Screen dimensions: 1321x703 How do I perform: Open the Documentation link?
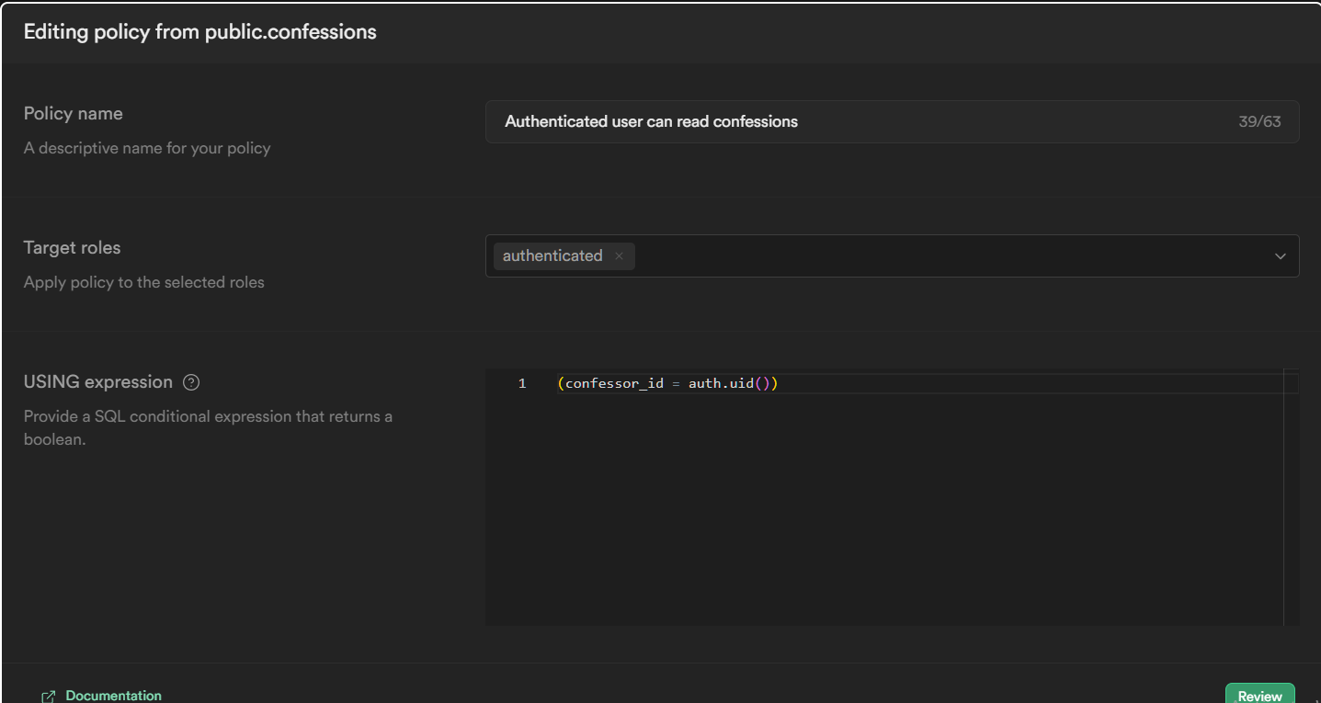pyautogui.click(x=113, y=696)
